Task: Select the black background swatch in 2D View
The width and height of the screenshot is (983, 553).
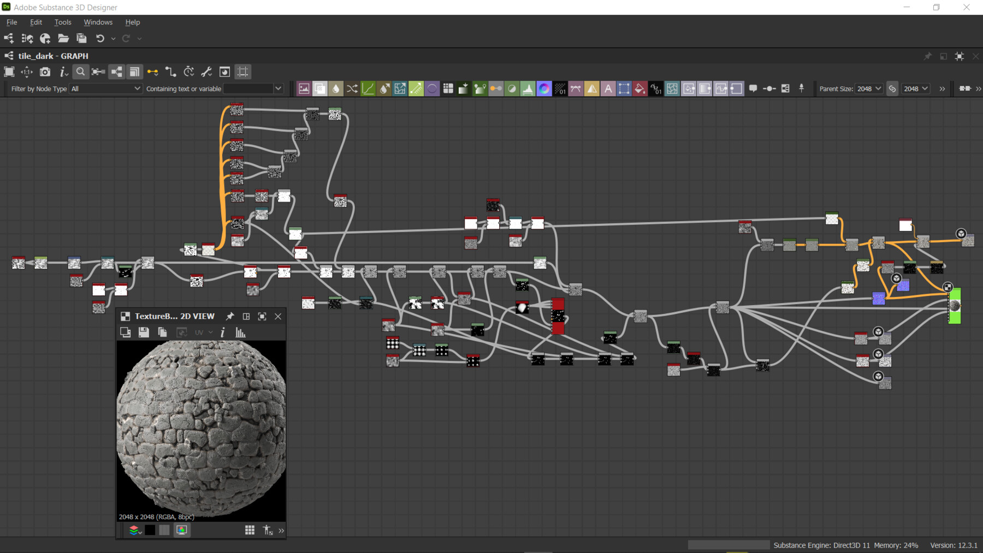Action: (150, 530)
